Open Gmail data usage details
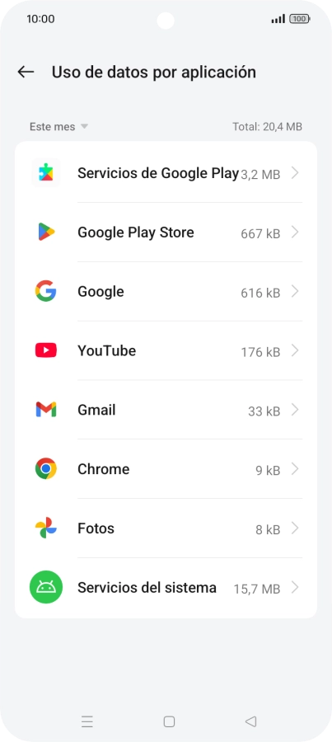 [x=166, y=410]
